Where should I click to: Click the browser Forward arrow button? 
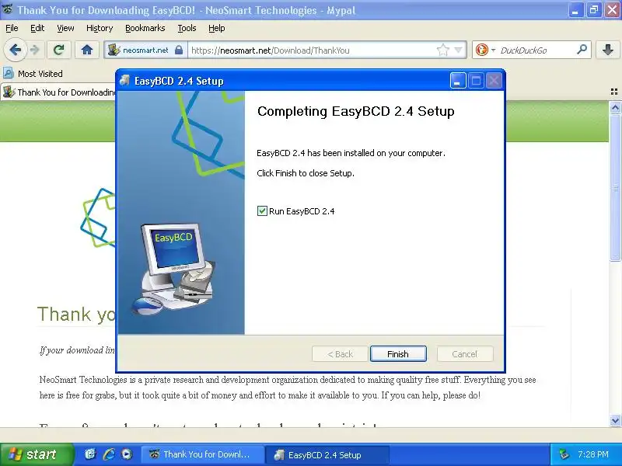[x=35, y=50]
